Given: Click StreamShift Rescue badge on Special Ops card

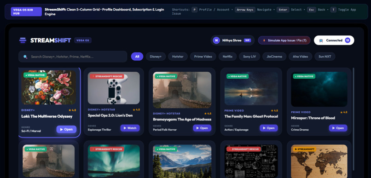Looking at the screenshot, I should click(107, 76).
